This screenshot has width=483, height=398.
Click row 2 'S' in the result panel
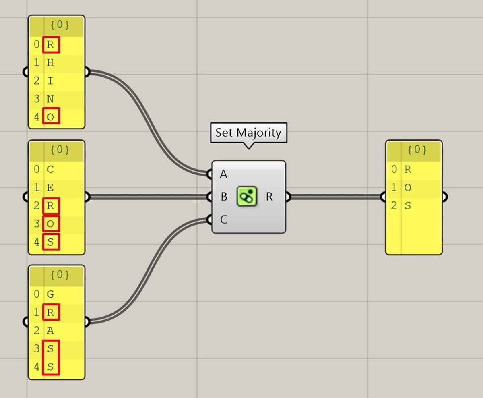[414, 206]
